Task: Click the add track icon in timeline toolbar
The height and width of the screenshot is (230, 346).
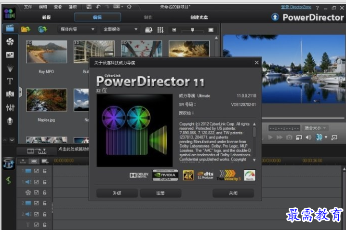Action: (x=45, y=162)
